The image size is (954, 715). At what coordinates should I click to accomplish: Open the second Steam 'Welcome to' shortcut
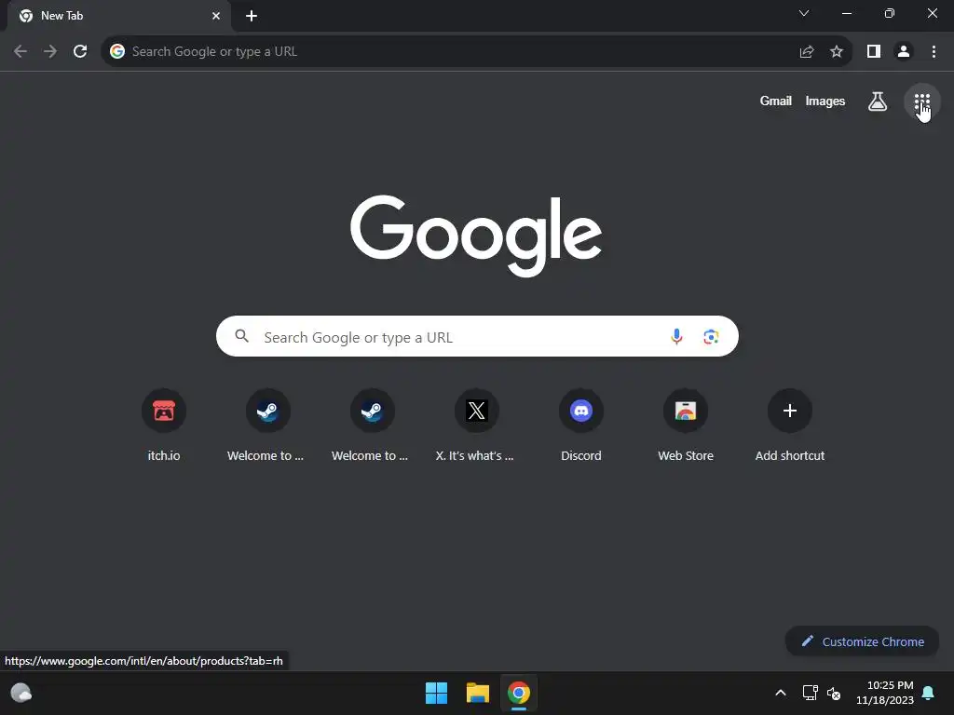click(x=373, y=425)
